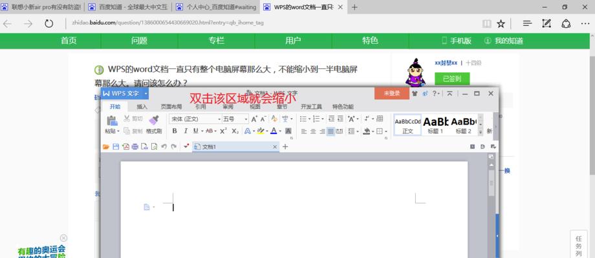The width and height of the screenshot is (595, 258).
Task: Click the save disk icon in quick toolbar
Action: pos(116,147)
